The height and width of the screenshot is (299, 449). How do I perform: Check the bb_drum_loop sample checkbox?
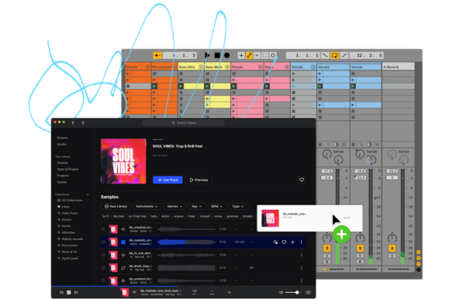(x=103, y=268)
